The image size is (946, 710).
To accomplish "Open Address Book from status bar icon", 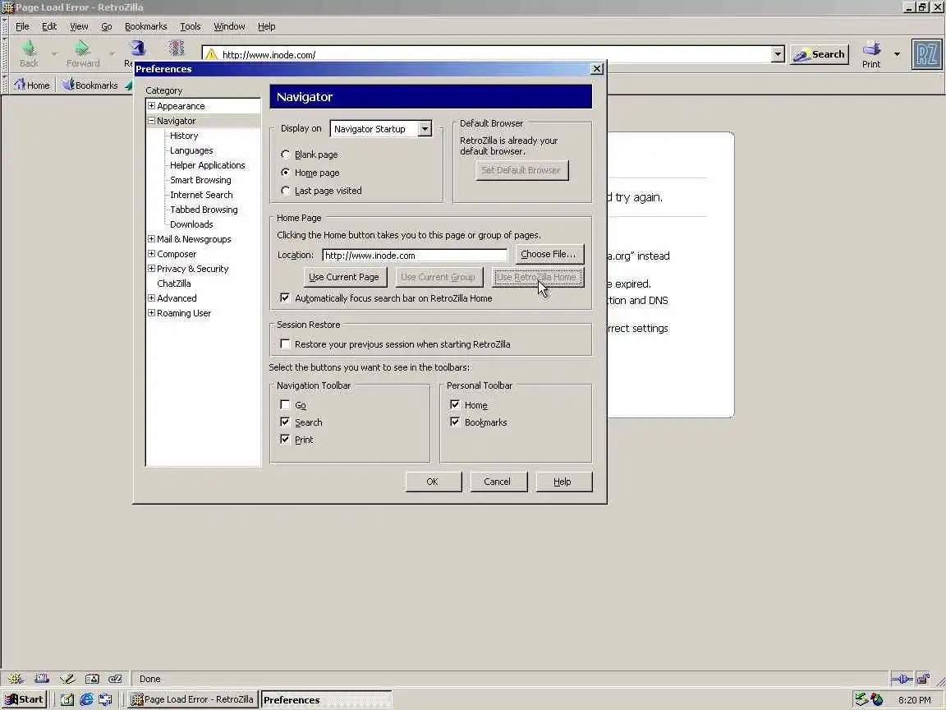I will click(92, 679).
